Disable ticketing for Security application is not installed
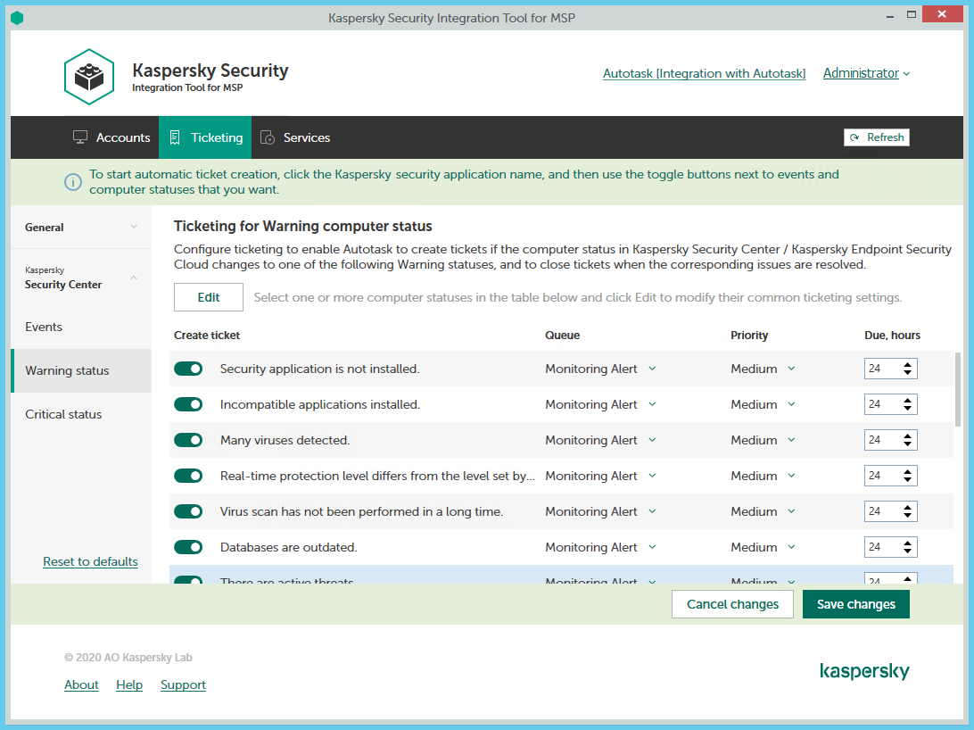Viewport: 974px width, 730px height. point(188,368)
